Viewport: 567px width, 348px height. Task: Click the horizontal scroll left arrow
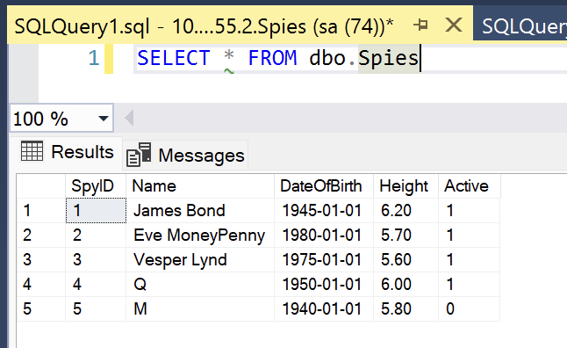[x=129, y=118]
